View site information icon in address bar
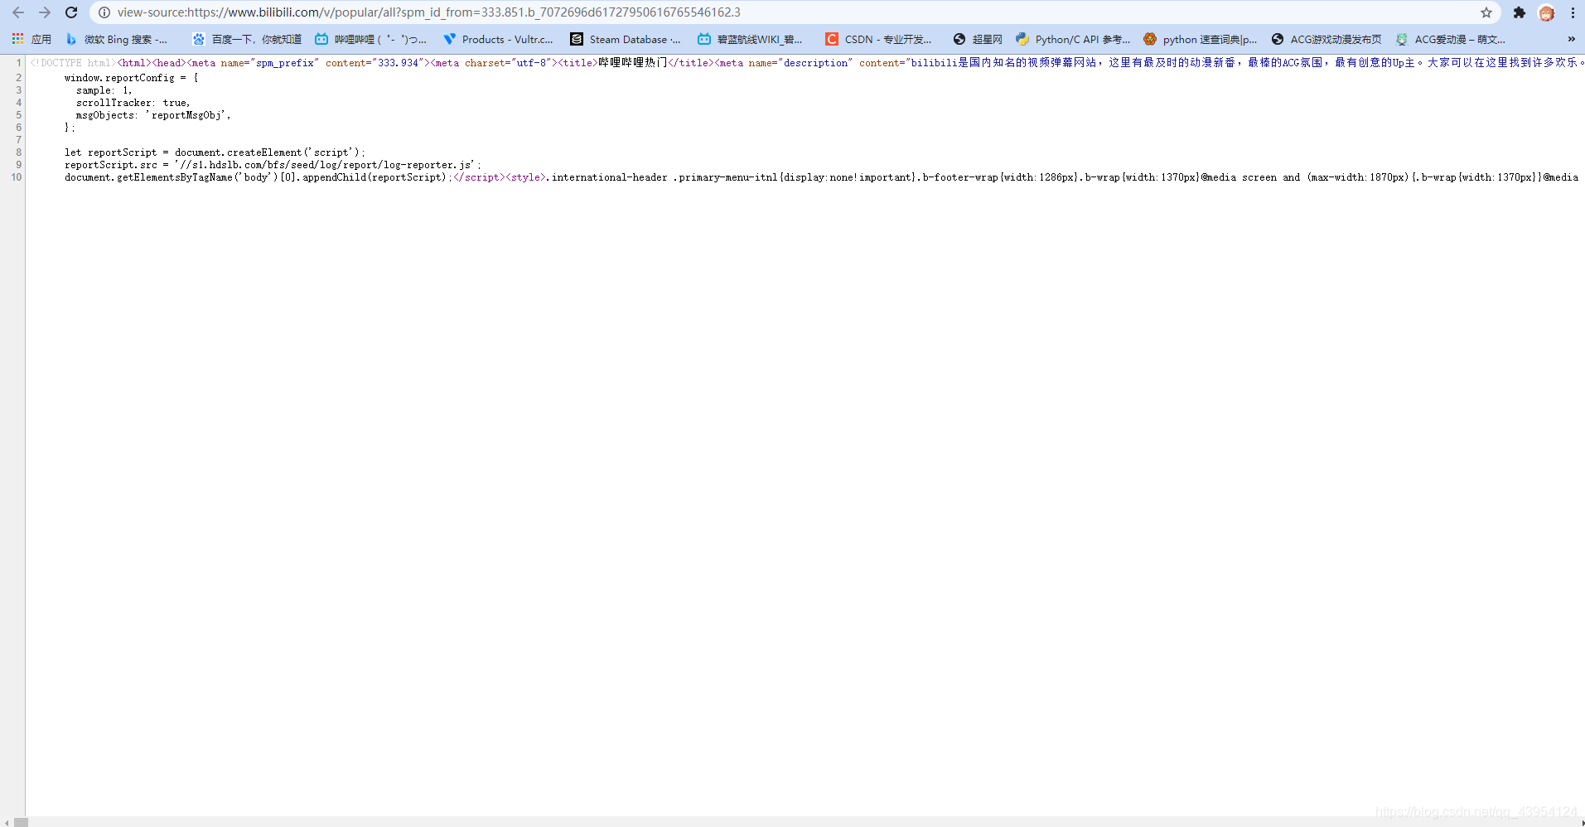This screenshot has width=1585, height=827. 104,12
